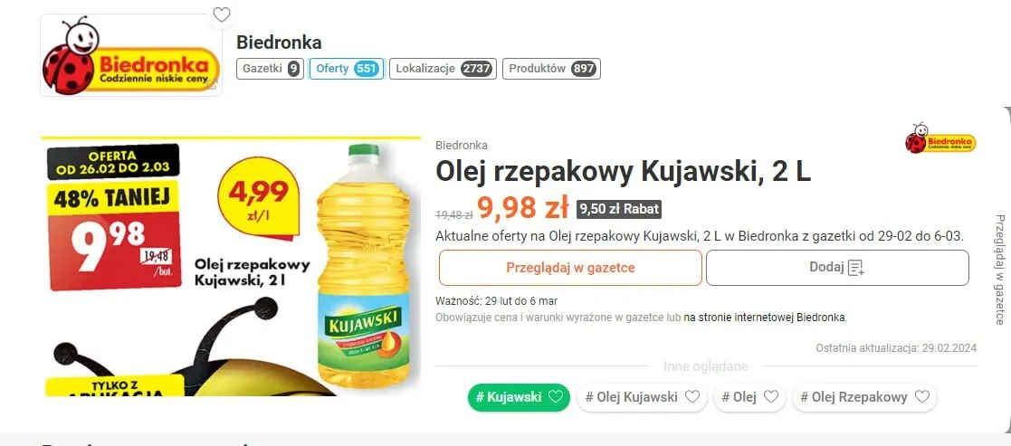Click the Dodaj button
Image resolution: width=1011 pixels, height=446 pixels.
tap(837, 268)
